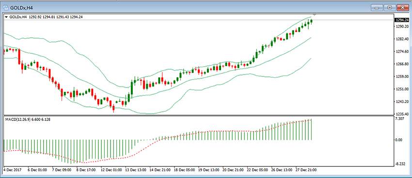
Task: Click the 20 Dec 21:00 time label
Action: (x=233, y=170)
